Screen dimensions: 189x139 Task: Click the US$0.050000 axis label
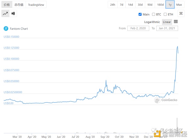point(11,81)
